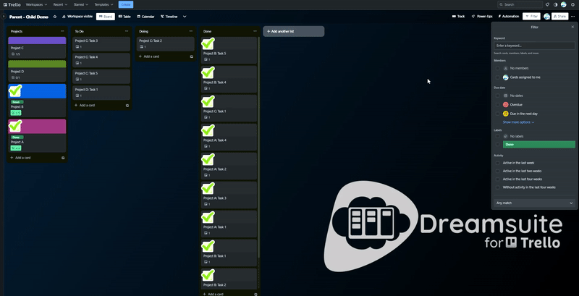Check Without activity in the last four weeks
Image resolution: width=579 pixels, height=296 pixels.
[497, 187]
